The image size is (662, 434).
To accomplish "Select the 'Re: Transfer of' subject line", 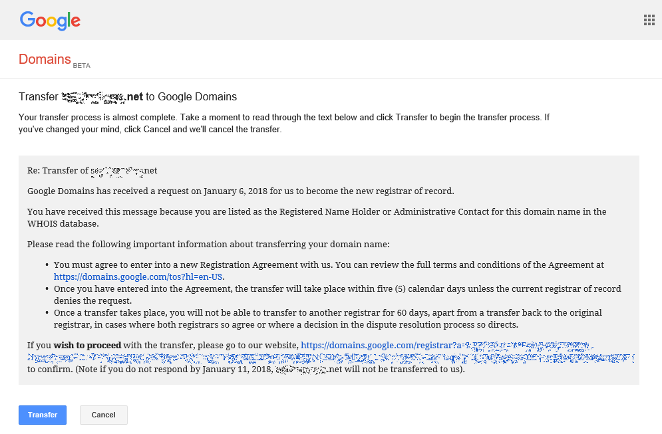I will (92, 170).
